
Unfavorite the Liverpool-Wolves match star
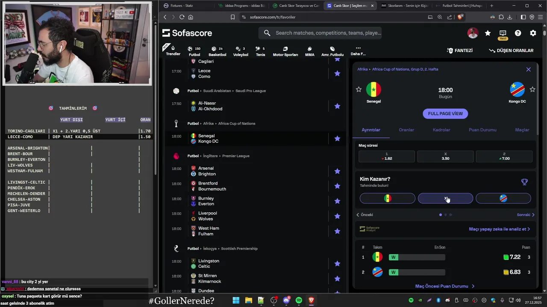(x=337, y=216)
